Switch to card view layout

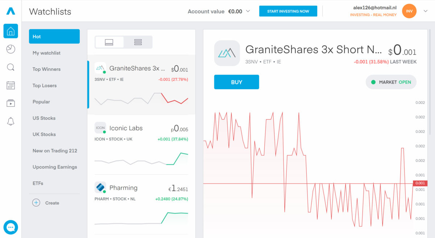click(109, 42)
